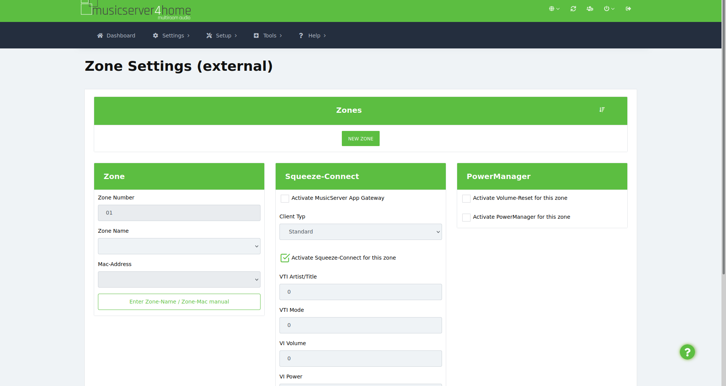Click the Mac-Address label
The width and height of the screenshot is (726, 386).
(115, 264)
